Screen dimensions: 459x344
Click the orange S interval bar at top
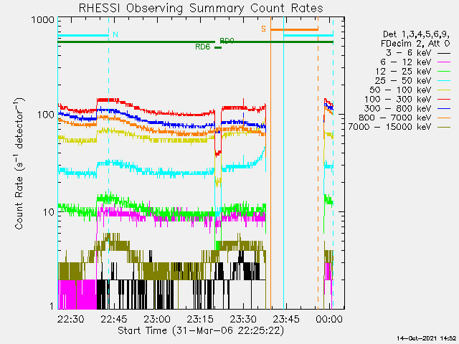pos(295,29)
